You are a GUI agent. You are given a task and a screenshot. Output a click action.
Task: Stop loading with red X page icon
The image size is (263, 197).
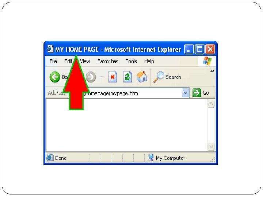pyautogui.click(x=113, y=77)
